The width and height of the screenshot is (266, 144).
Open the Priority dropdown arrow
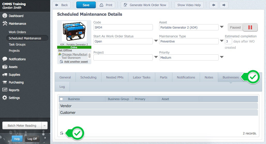pos(221,57)
